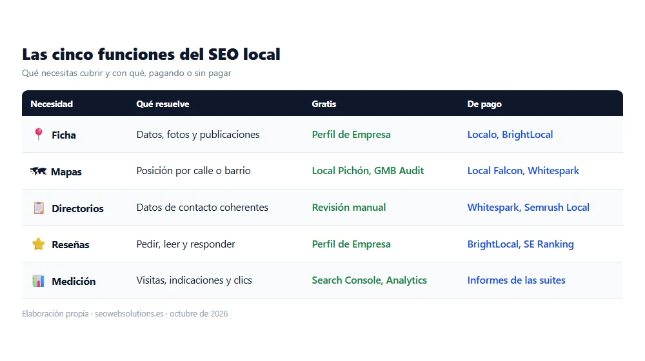Screen dimensions: 645x361
Task: Click the pushpin icon beside Ficha
Action: (x=38, y=135)
